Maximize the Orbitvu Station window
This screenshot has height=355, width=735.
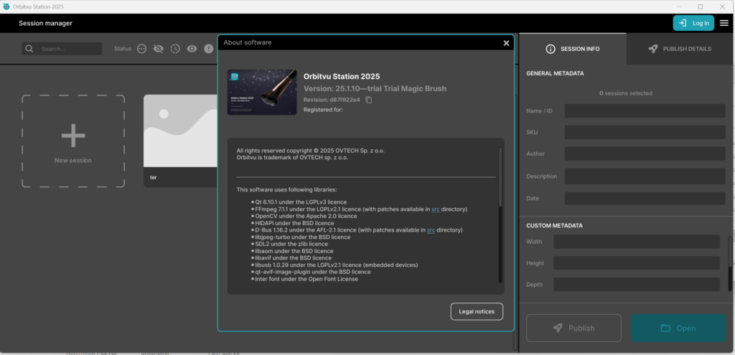coord(701,6)
